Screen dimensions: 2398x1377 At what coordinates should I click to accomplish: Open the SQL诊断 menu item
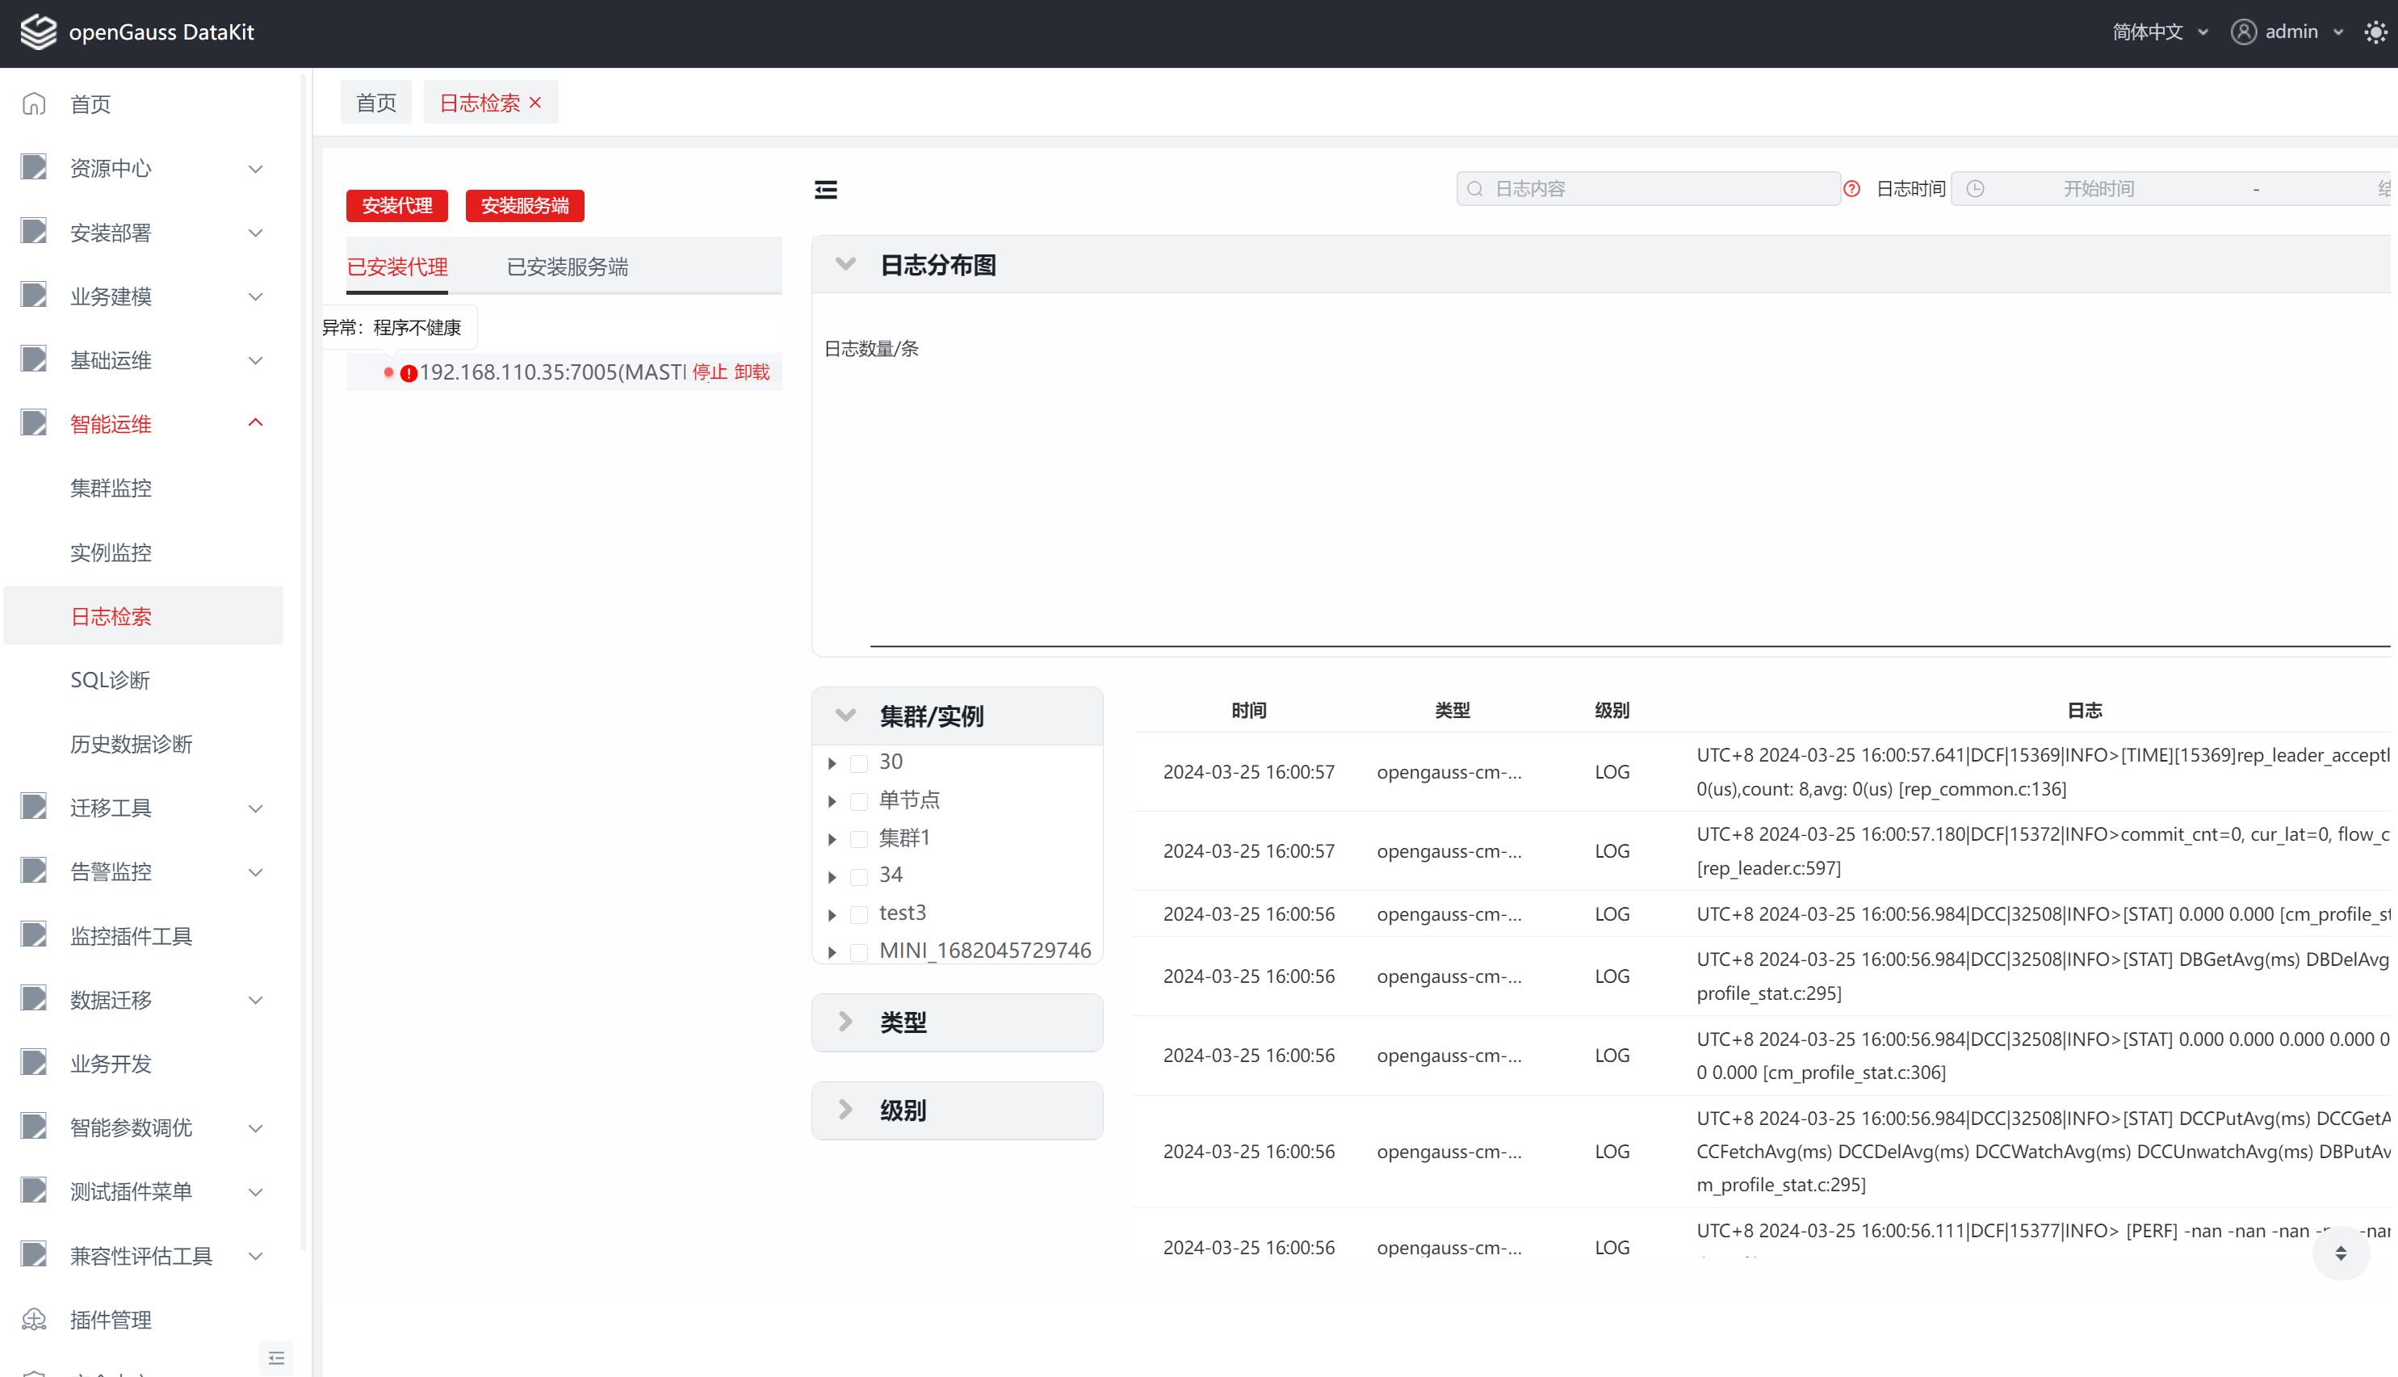coord(110,680)
